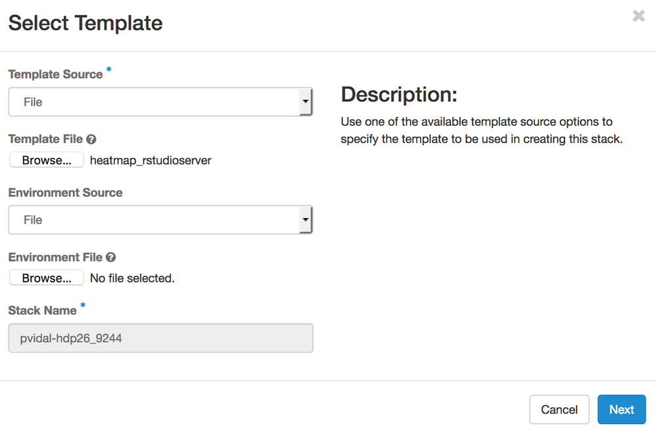Browse for an Environment File
The image size is (656, 438).
coord(47,278)
